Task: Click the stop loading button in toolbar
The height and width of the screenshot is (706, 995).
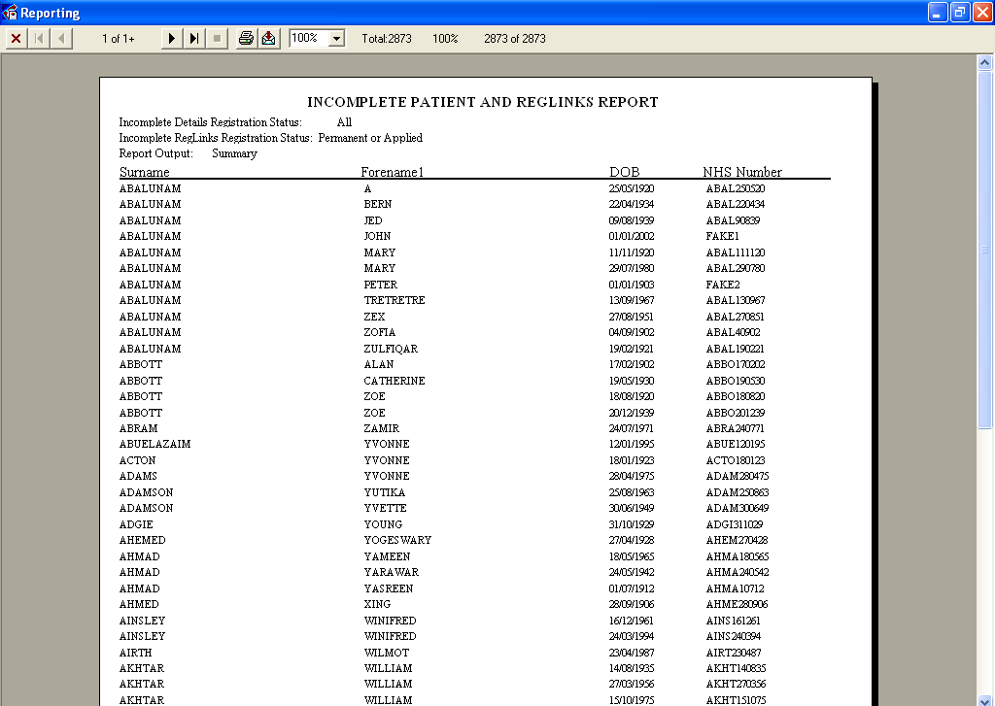Action: pos(217,39)
